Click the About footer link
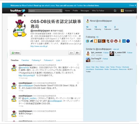The image size is (139, 124). coord(88,67)
